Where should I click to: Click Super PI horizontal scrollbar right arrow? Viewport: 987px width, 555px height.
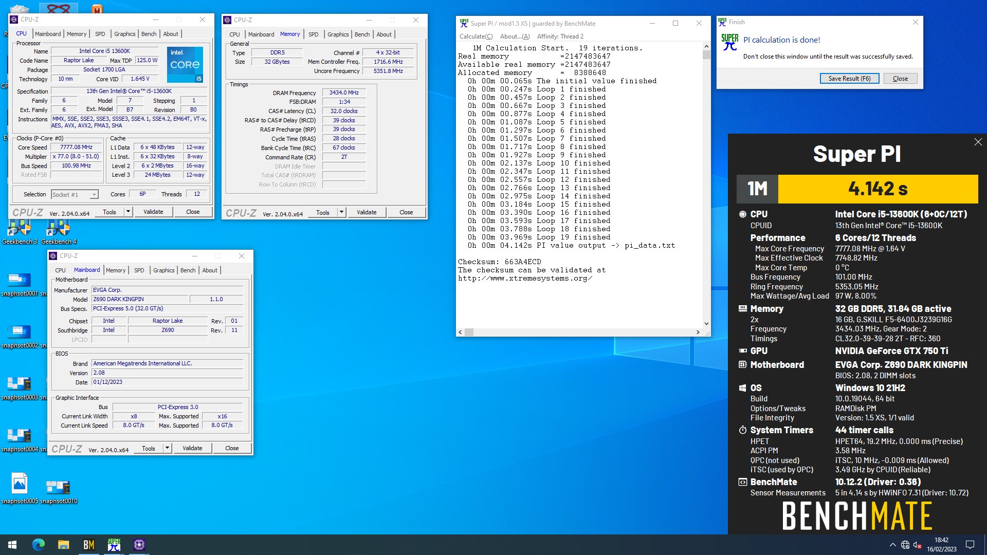(698, 332)
